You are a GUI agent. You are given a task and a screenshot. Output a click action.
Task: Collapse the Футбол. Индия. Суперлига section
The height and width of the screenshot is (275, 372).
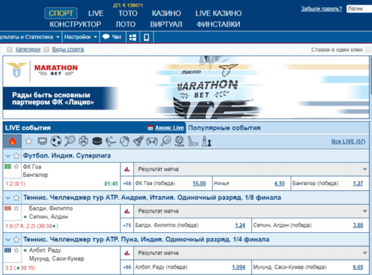(8, 156)
